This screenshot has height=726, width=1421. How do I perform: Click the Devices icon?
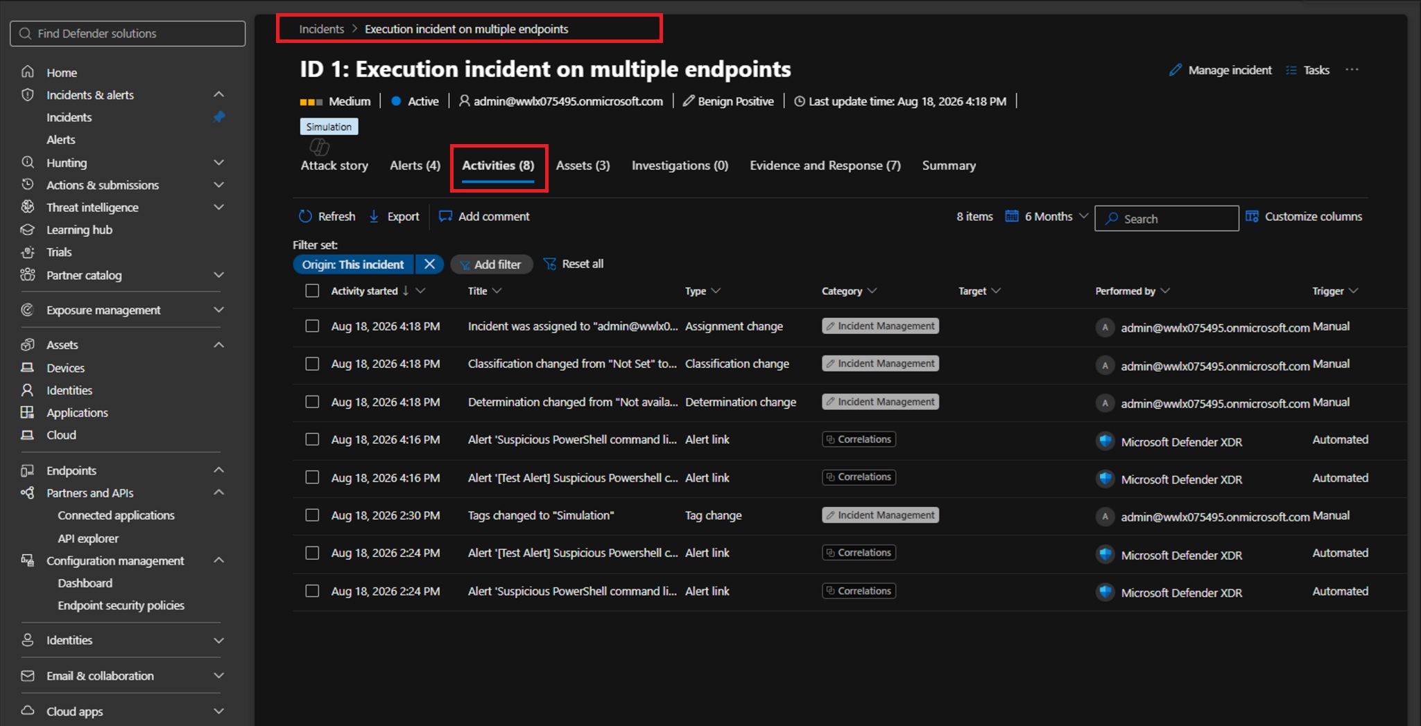click(28, 368)
